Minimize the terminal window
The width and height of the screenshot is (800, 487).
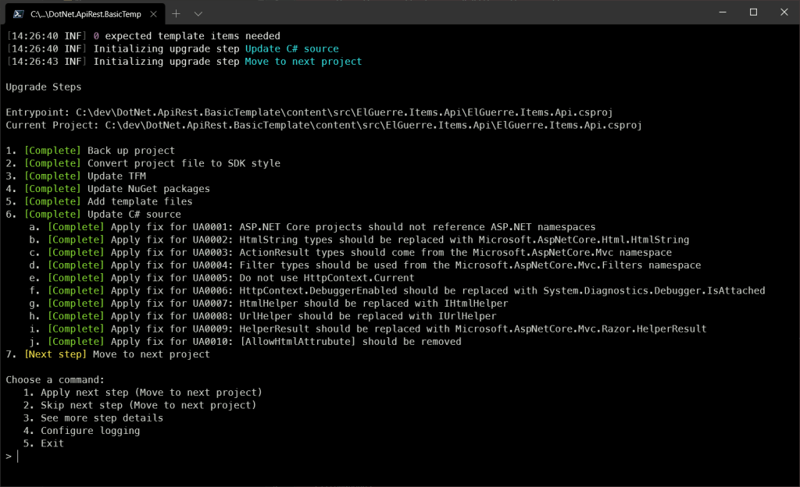click(720, 12)
